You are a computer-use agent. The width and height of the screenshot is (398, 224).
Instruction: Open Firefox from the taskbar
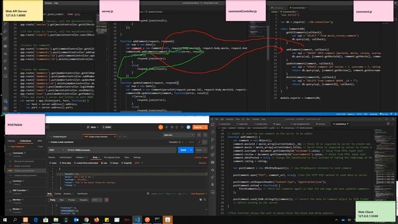(96, 220)
